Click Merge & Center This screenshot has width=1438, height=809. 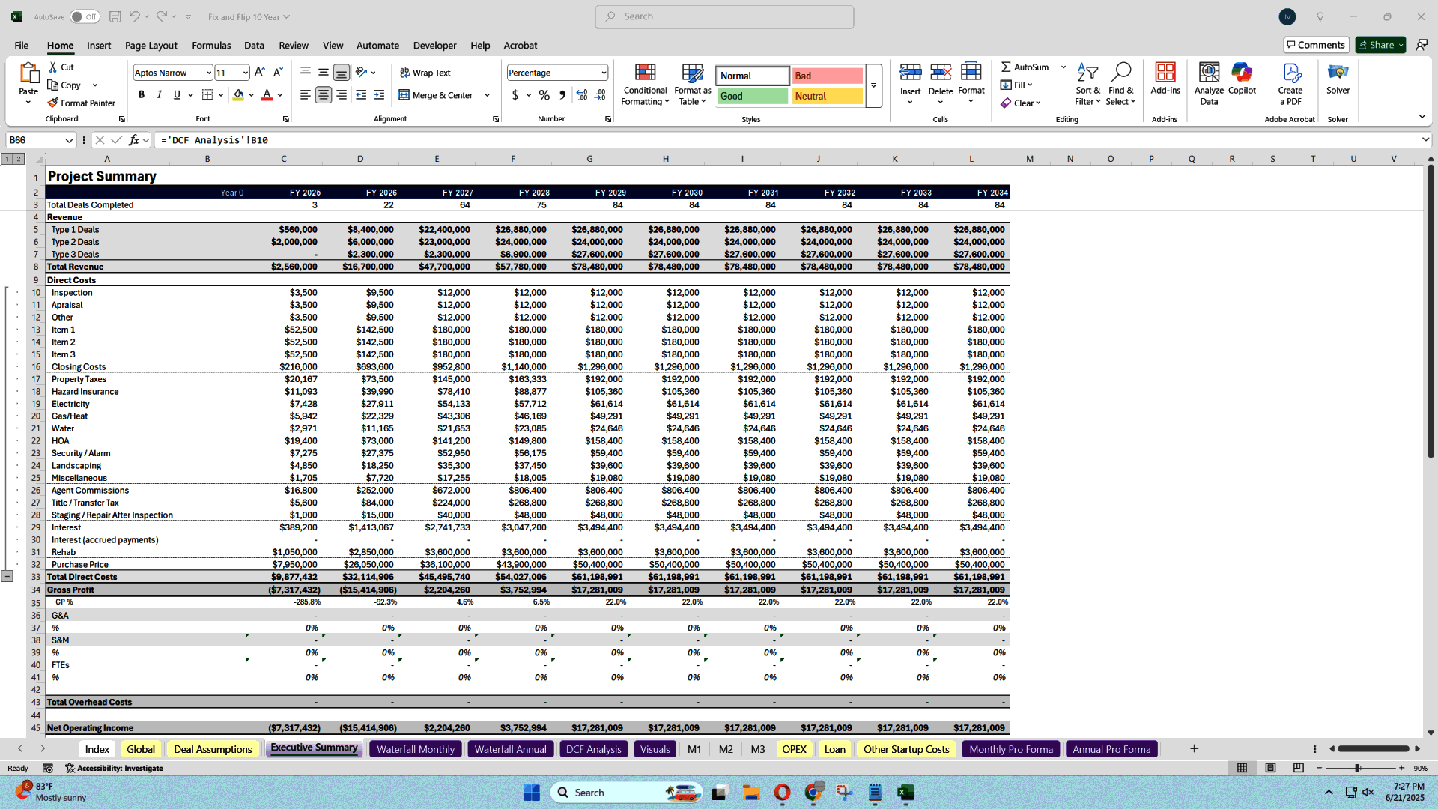pos(437,95)
